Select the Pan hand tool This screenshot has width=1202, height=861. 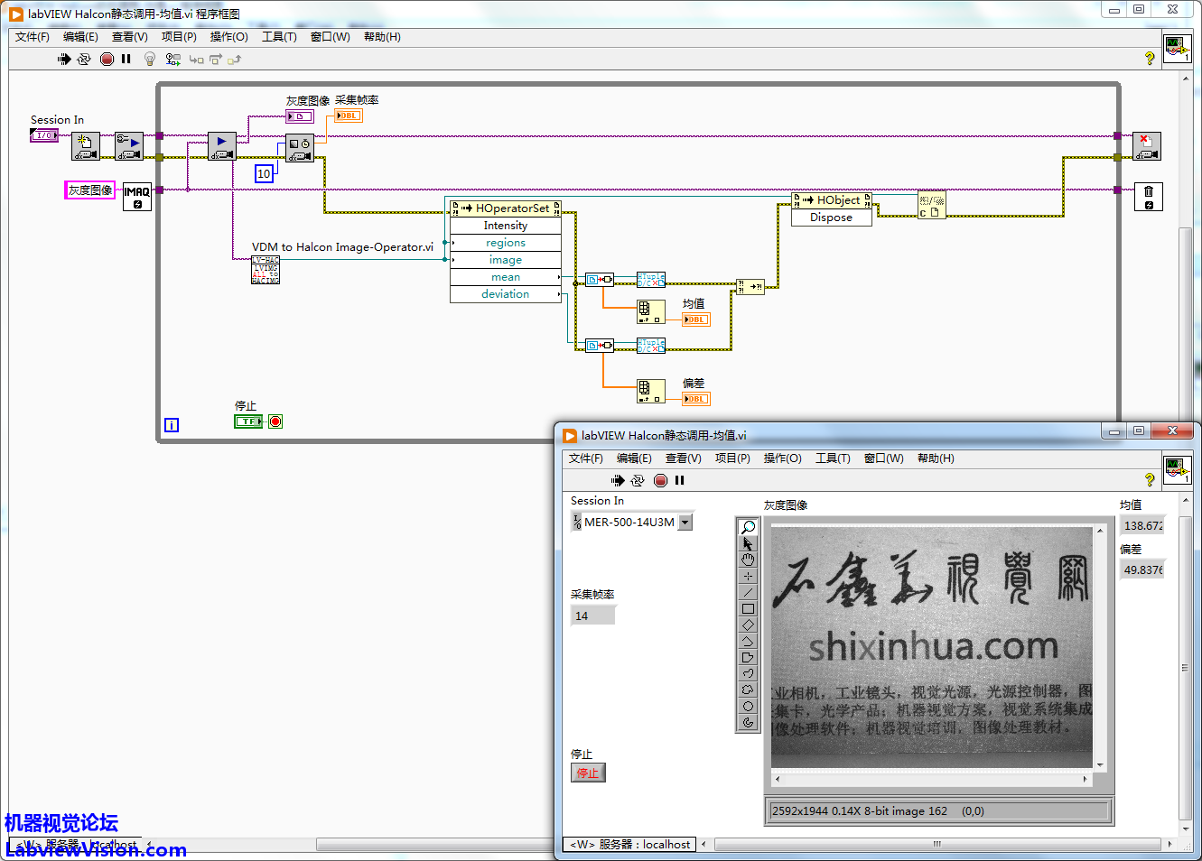pyautogui.click(x=748, y=560)
